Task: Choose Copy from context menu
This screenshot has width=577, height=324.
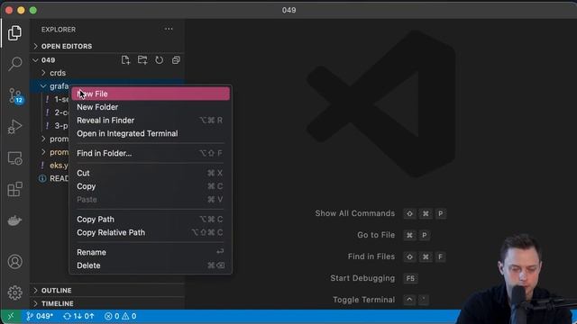Action: [151, 186]
